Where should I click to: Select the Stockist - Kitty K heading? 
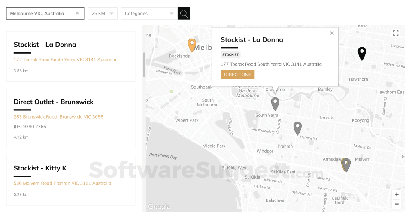40,168
